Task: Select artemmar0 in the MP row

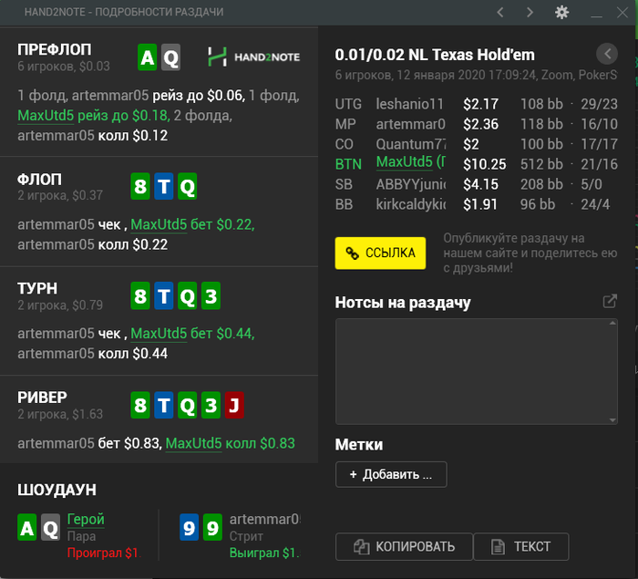Action: (x=410, y=124)
